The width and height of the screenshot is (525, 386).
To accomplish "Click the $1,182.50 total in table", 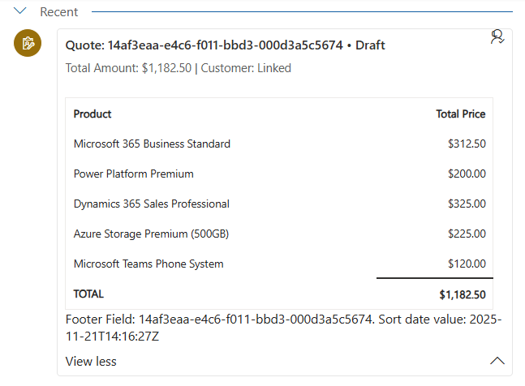I will (x=463, y=294).
